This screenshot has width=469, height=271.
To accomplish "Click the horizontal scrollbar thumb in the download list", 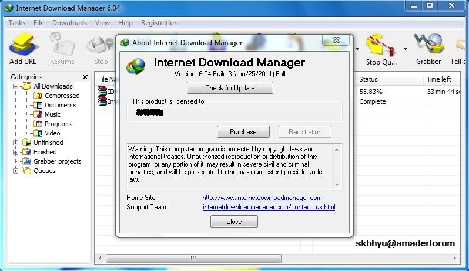I will [x=193, y=258].
